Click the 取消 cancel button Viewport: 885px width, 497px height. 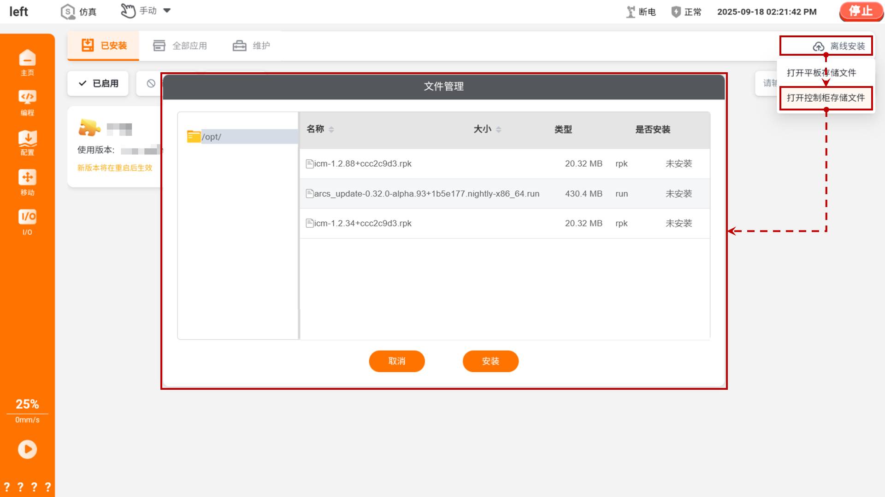(x=396, y=361)
